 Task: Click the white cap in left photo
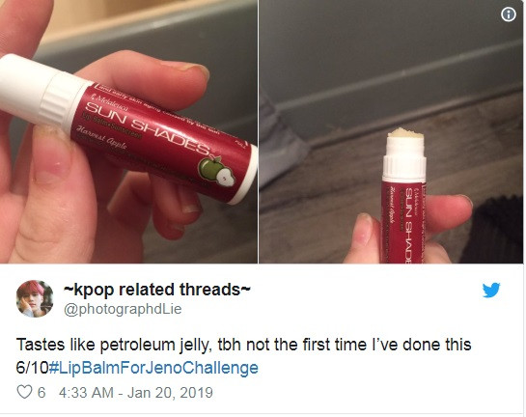tap(41, 90)
